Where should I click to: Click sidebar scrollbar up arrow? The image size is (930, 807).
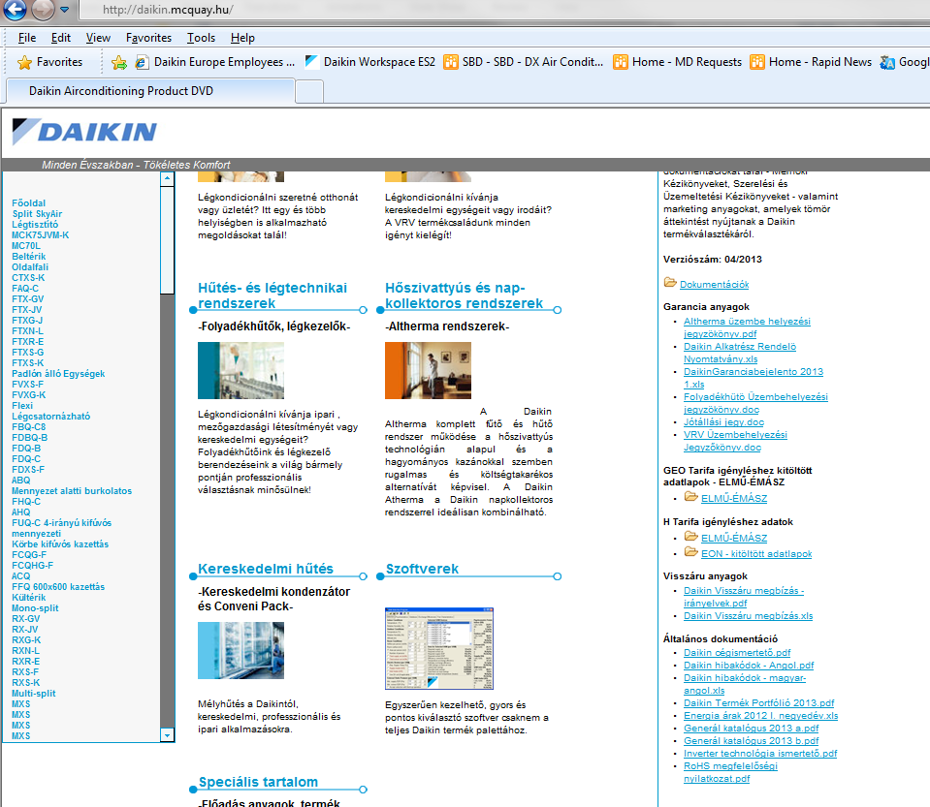(167, 177)
